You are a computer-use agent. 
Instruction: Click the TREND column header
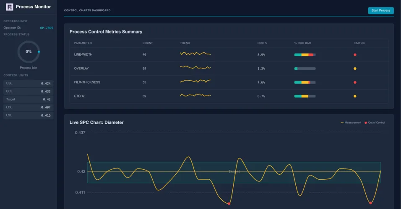tap(185, 43)
